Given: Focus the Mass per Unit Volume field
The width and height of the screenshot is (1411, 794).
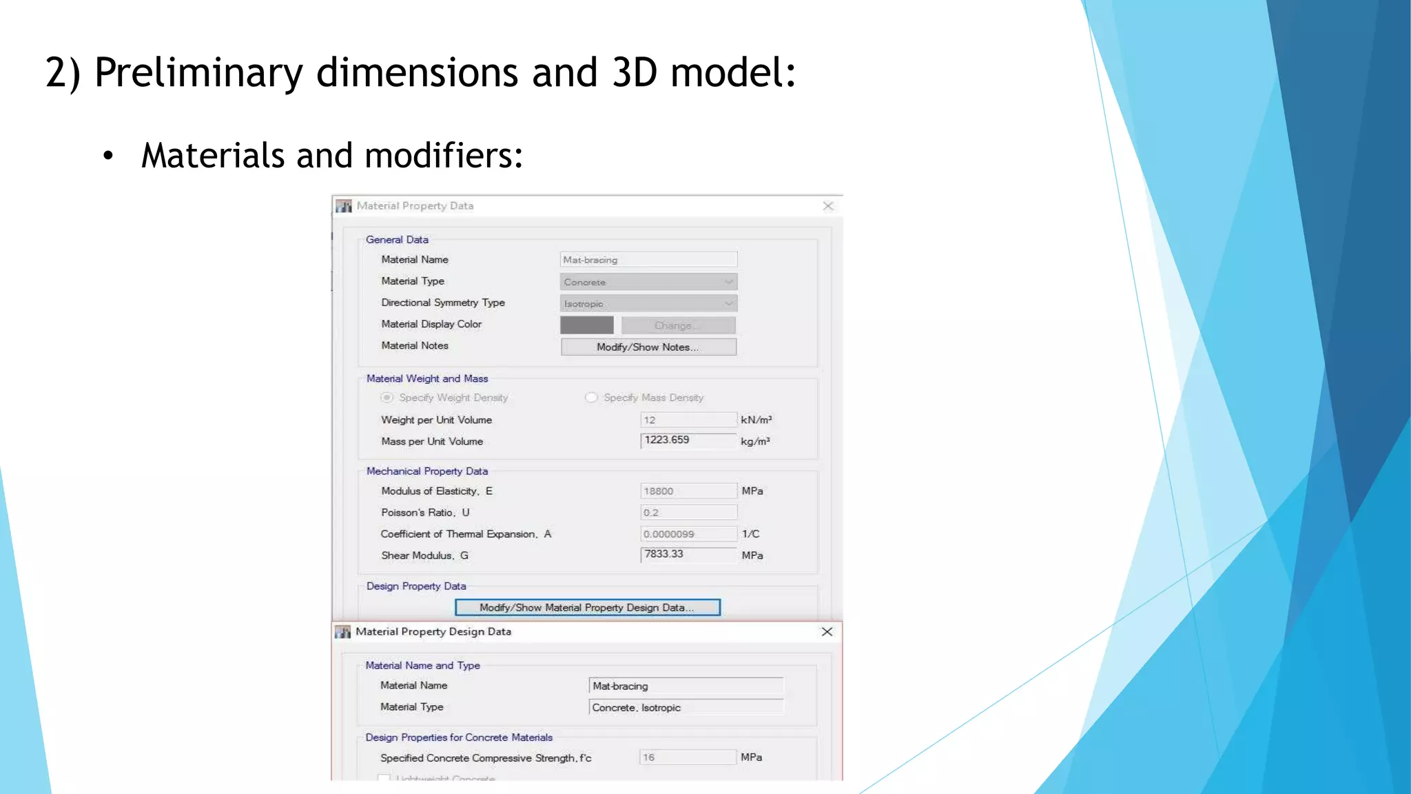Looking at the screenshot, I should (x=688, y=440).
